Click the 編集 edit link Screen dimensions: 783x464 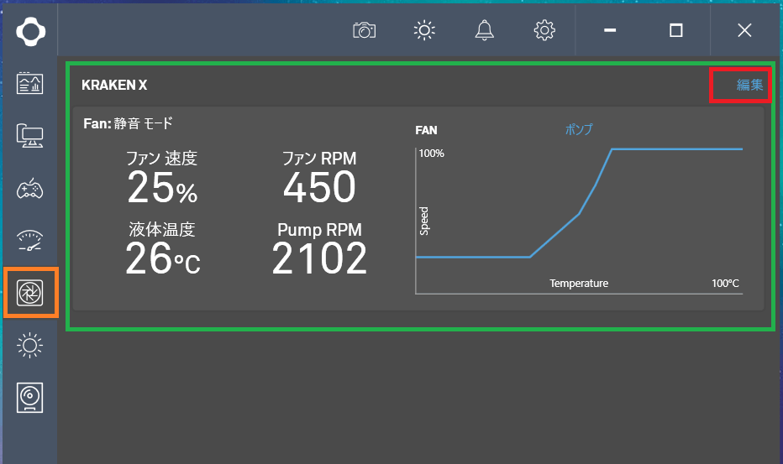point(749,85)
